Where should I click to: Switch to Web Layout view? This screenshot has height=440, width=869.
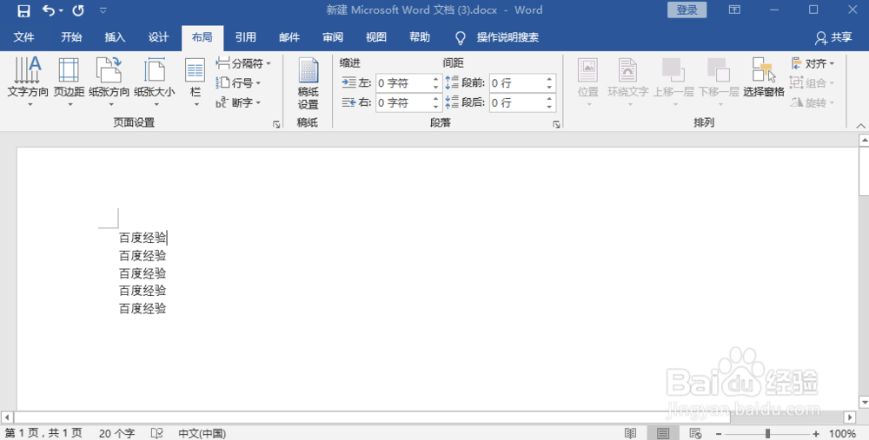[x=695, y=433]
